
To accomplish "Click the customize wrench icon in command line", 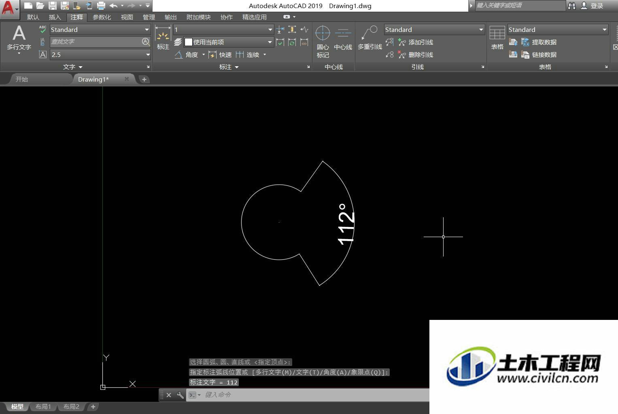I will 180,395.
